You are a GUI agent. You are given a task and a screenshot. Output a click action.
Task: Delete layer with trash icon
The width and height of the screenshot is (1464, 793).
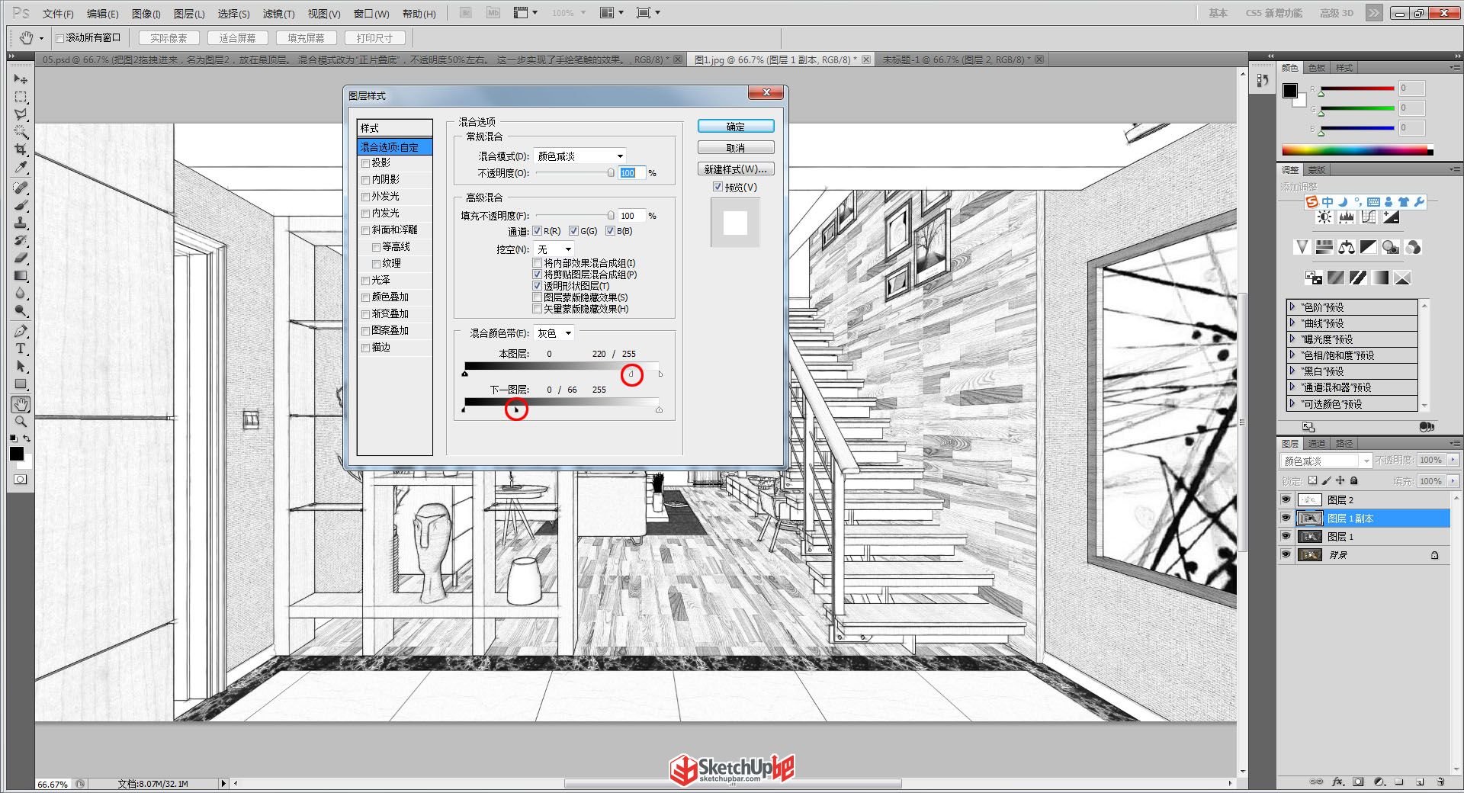pyautogui.click(x=1440, y=782)
